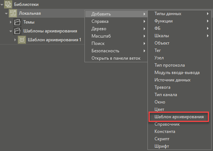Select the Темы tree label

click(29, 22)
